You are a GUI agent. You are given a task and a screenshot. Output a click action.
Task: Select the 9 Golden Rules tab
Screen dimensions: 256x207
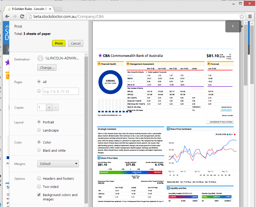tap(29, 9)
